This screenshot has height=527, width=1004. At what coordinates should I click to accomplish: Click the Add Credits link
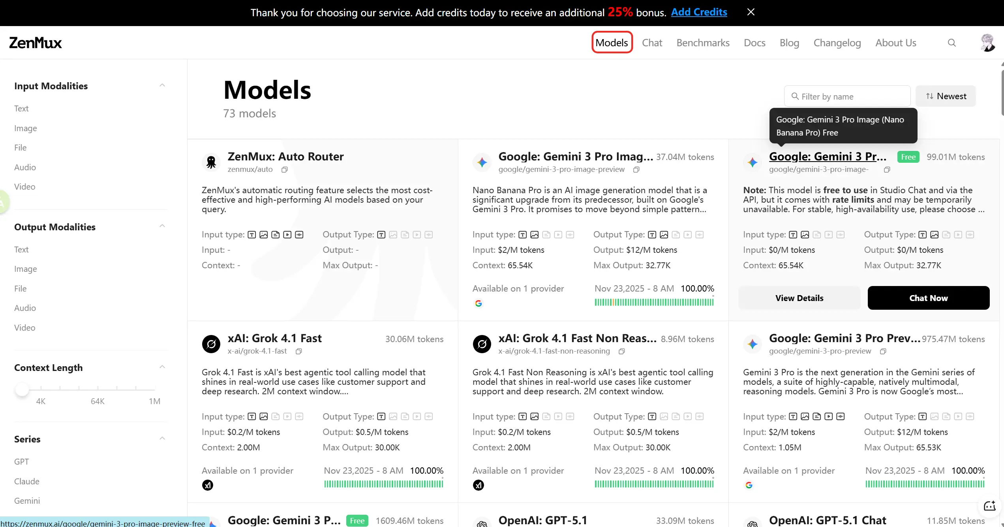[x=699, y=12]
